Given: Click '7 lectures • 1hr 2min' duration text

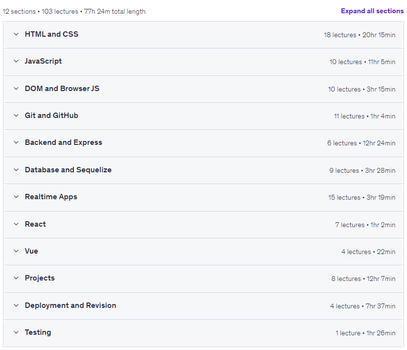Looking at the screenshot, I should 365,225.
